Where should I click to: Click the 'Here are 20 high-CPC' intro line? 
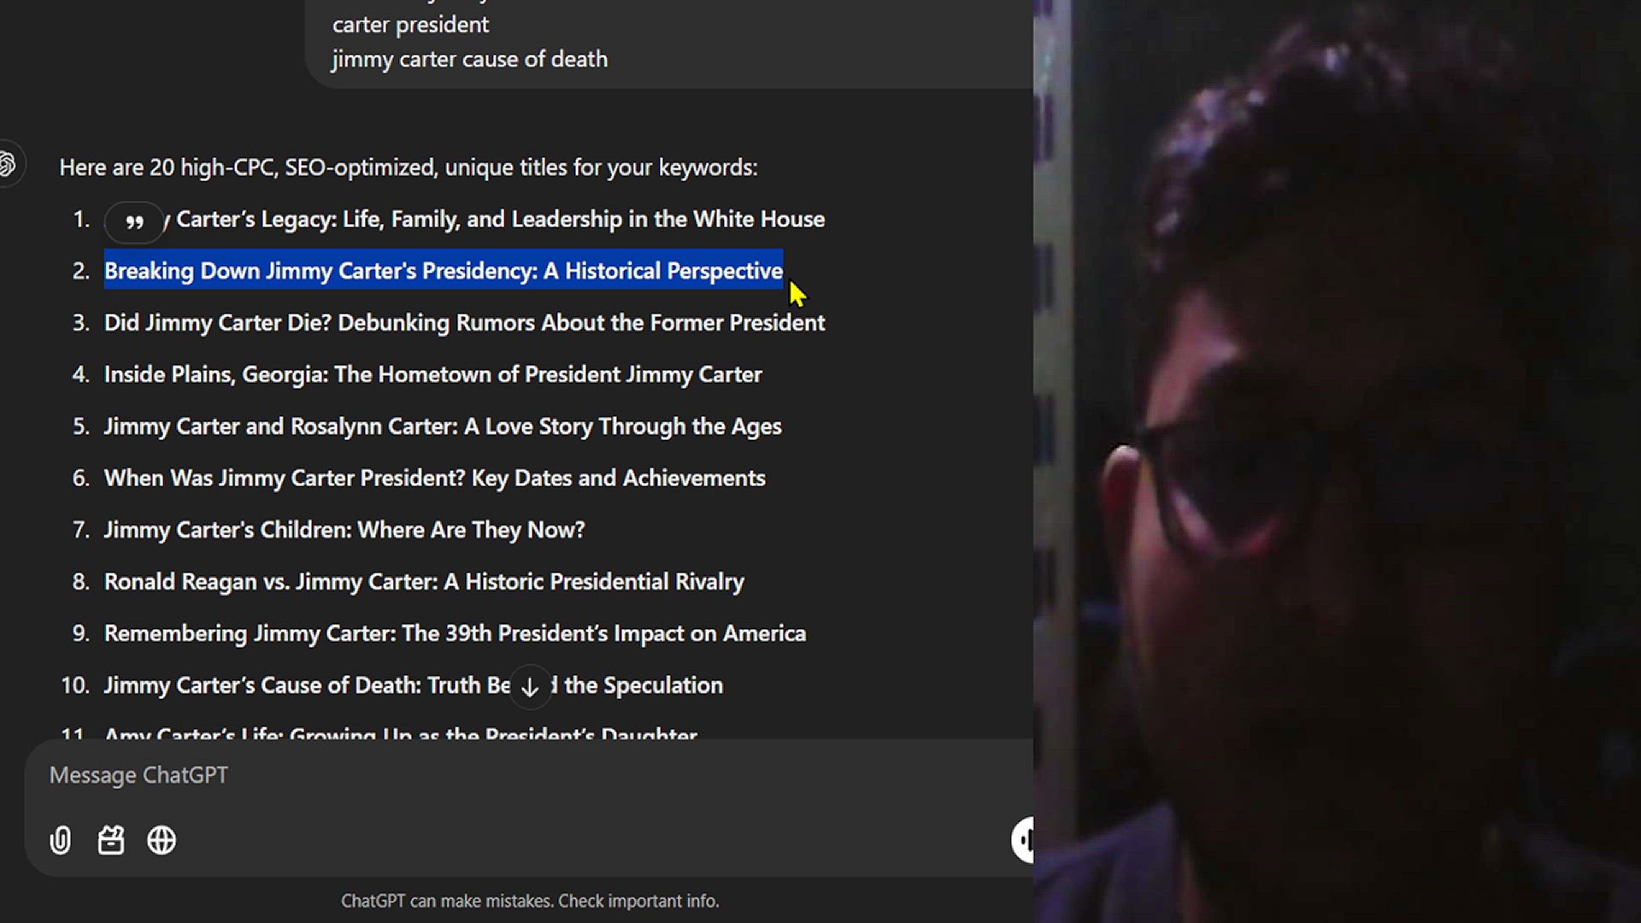(408, 168)
